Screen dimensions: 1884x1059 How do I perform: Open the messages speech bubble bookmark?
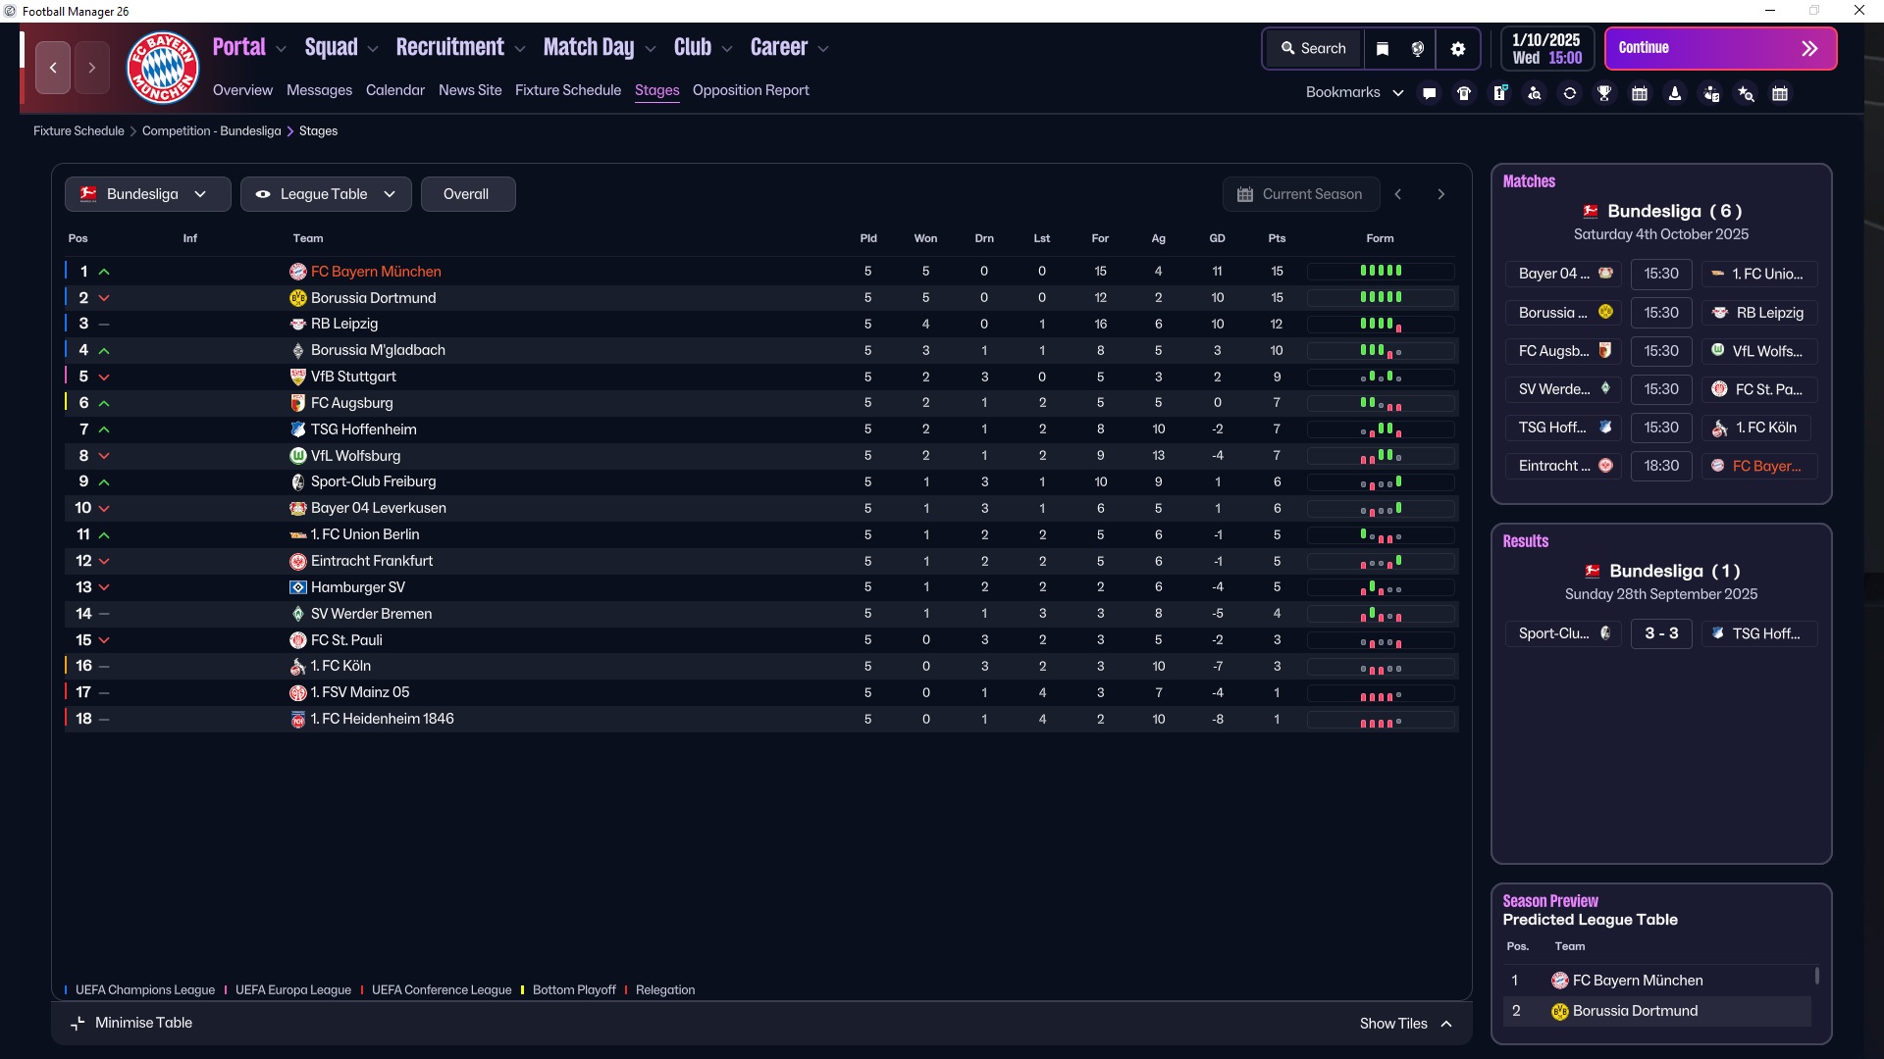coord(1429,93)
